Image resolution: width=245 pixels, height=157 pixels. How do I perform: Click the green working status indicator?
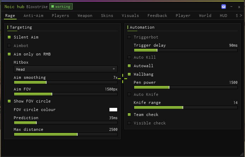coord(61,7)
